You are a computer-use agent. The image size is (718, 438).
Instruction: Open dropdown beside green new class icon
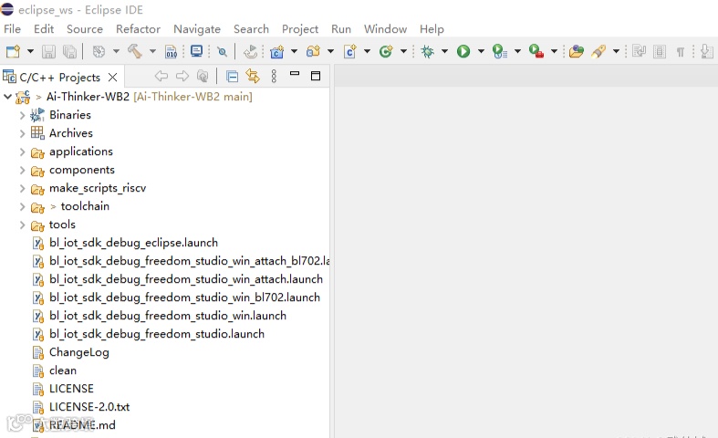pos(403,51)
